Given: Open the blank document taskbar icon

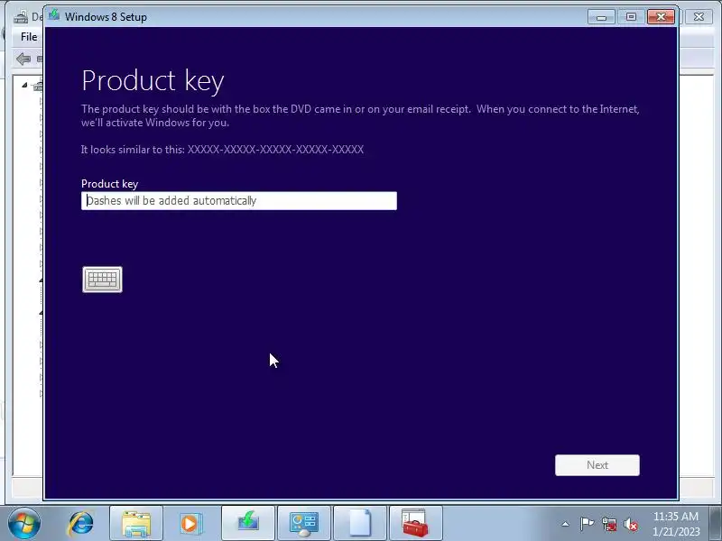Looking at the screenshot, I should 360,524.
